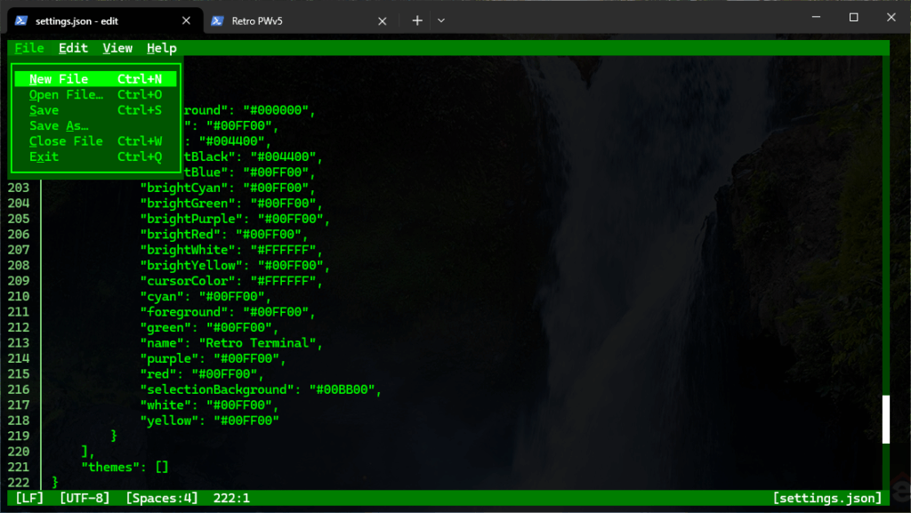The width and height of the screenshot is (911, 513).
Task: Open the View menu
Action: [x=117, y=48]
